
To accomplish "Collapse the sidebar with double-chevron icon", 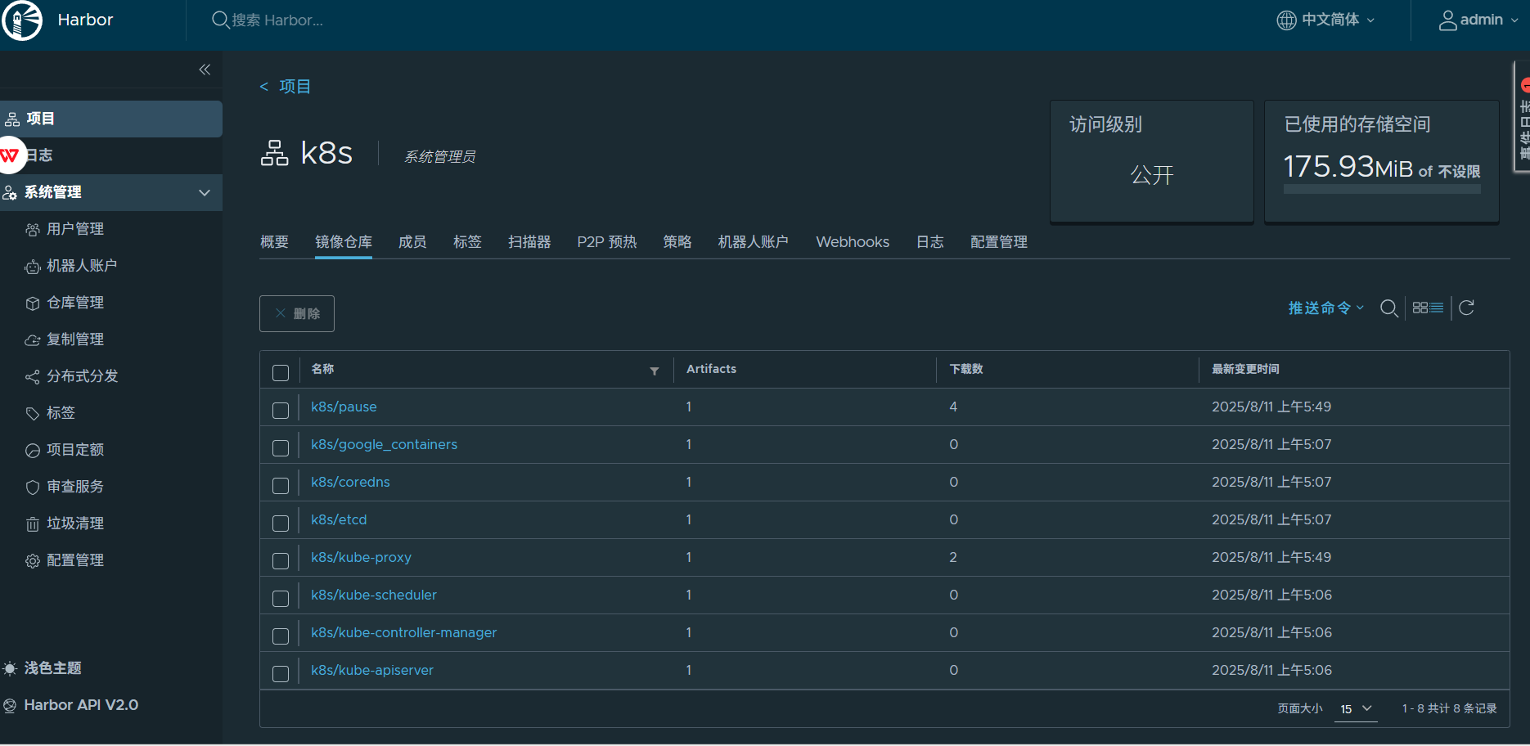I will pos(205,70).
